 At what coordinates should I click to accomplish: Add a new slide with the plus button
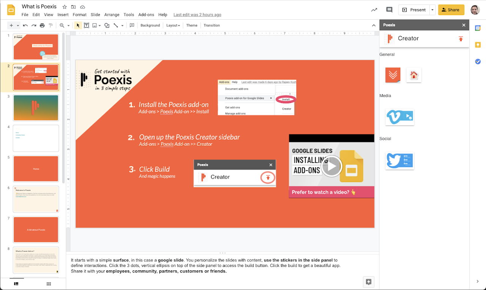pyautogui.click(x=11, y=25)
